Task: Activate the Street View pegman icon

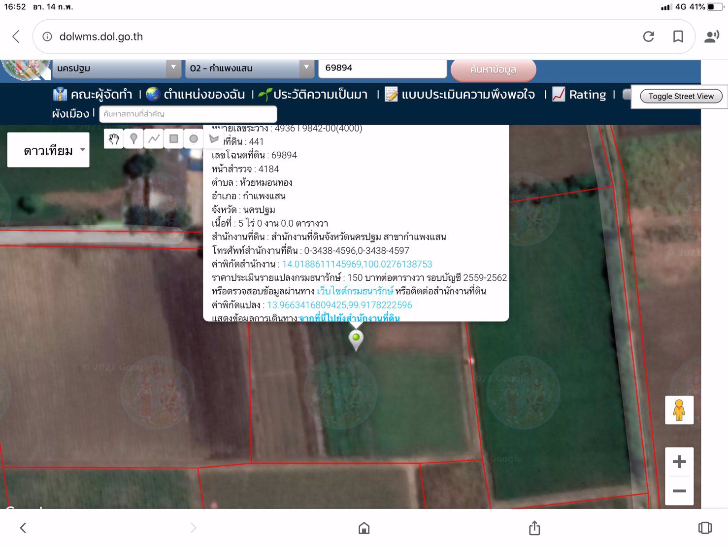Action: pyautogui.click(x=679, y=410)
